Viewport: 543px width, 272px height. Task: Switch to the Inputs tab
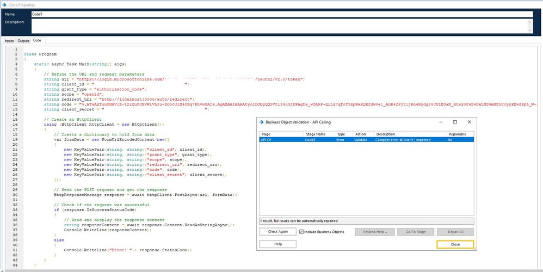tap(9, 40)
